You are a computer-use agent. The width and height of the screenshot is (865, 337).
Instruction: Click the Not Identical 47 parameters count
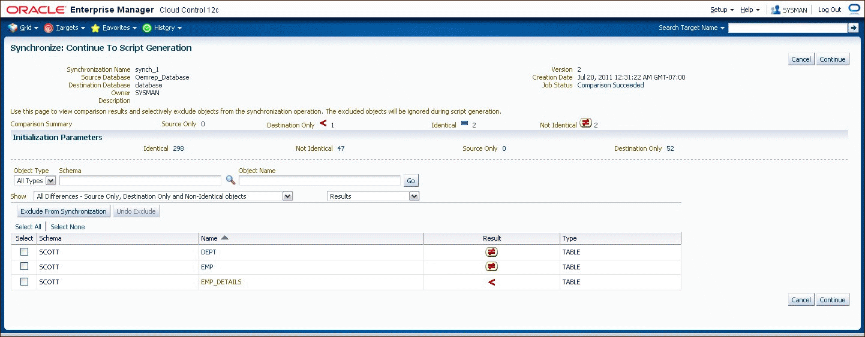[341, 148]
